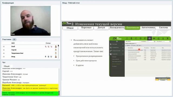The height and width of the screenshot is (97, 173).
Task: Check the box next to Влад
Action: click(x=4, y=57)
